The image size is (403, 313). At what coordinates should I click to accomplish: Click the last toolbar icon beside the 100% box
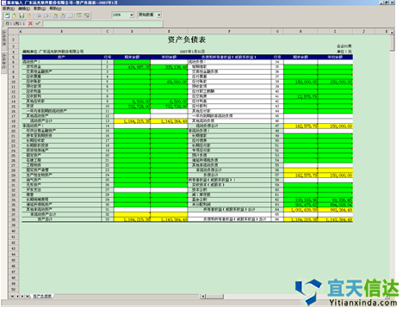pyautogui.click(x=87, y=15)
